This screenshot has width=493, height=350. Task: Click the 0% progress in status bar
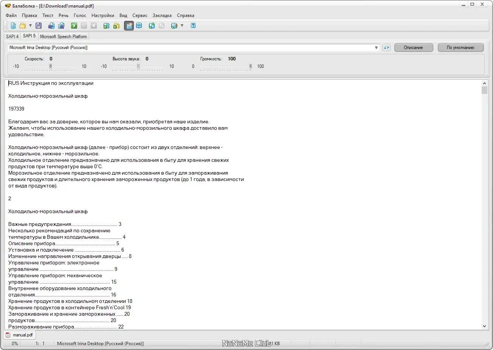tap(15, 344)
